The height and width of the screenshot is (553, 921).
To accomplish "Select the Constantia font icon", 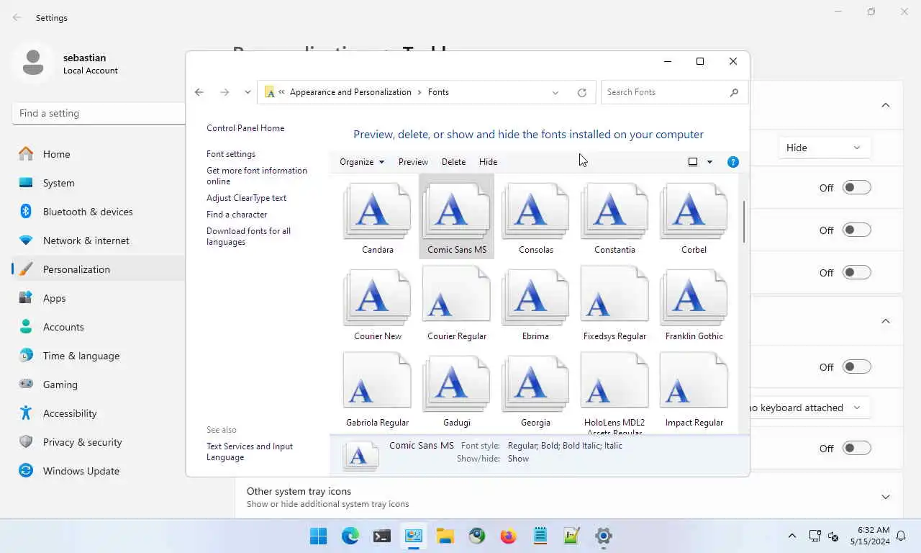I will point(614,210).
